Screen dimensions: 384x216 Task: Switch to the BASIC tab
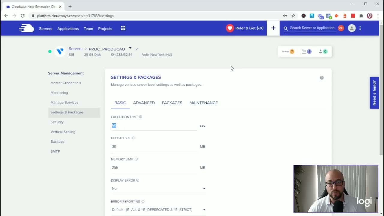[x=120, y=103]
